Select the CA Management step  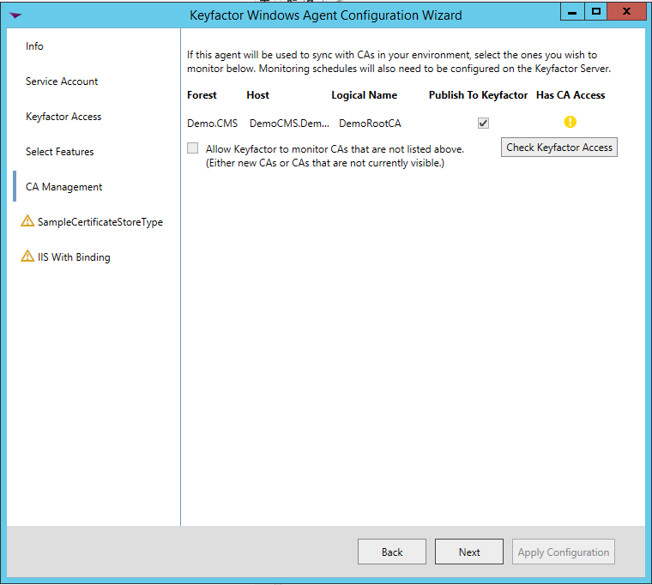64,187
